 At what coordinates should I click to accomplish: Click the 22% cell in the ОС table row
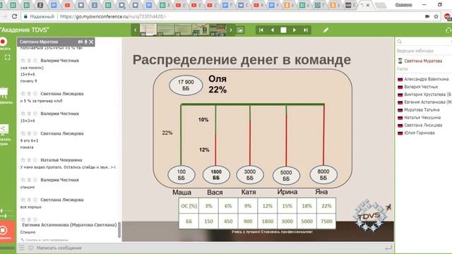(x=326, y=206)
